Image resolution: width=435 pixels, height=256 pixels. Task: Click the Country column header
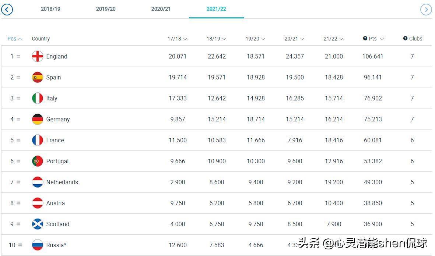(x=41, y=39)
